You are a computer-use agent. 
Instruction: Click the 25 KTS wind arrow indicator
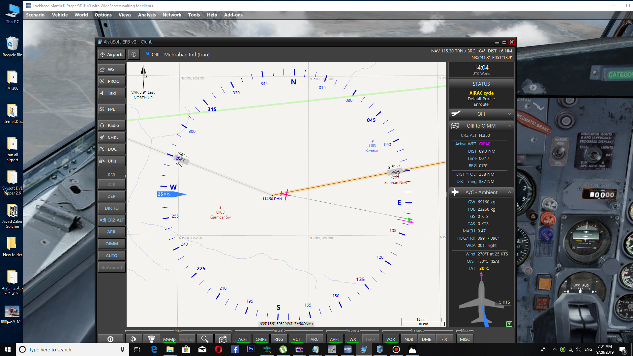pyautogui.click(x=171, y=194)
